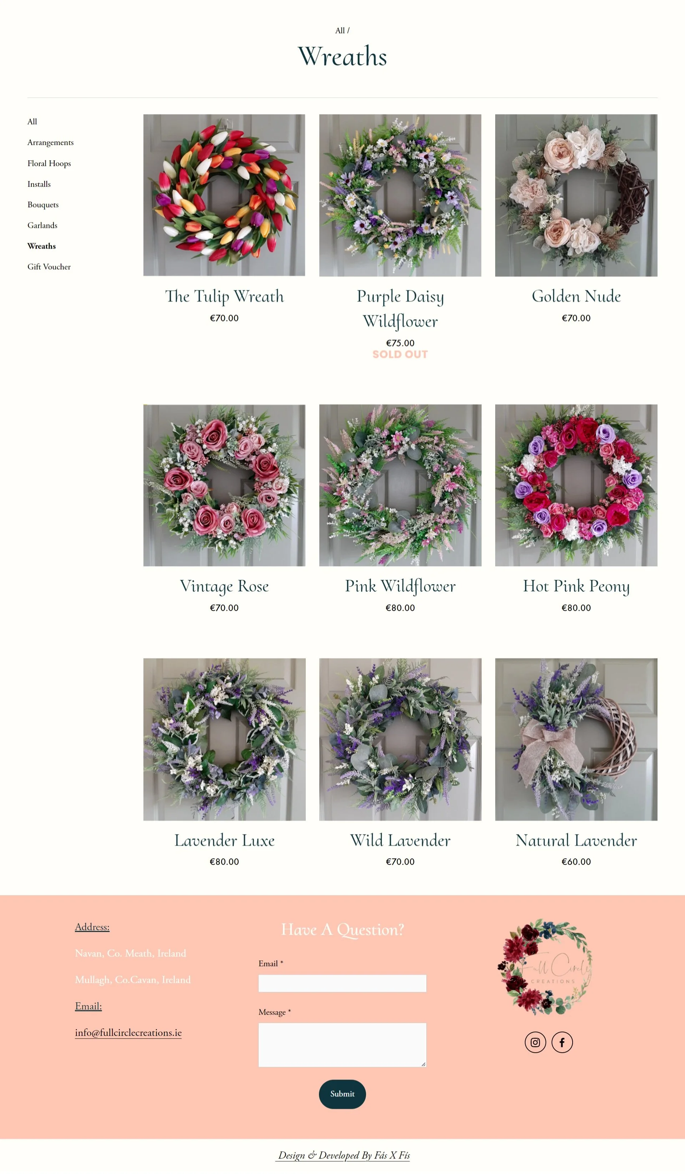Open The Tulip Wreath product image
The width and height of the screenshot is (685, 1174).
click(x=224, y=195)
